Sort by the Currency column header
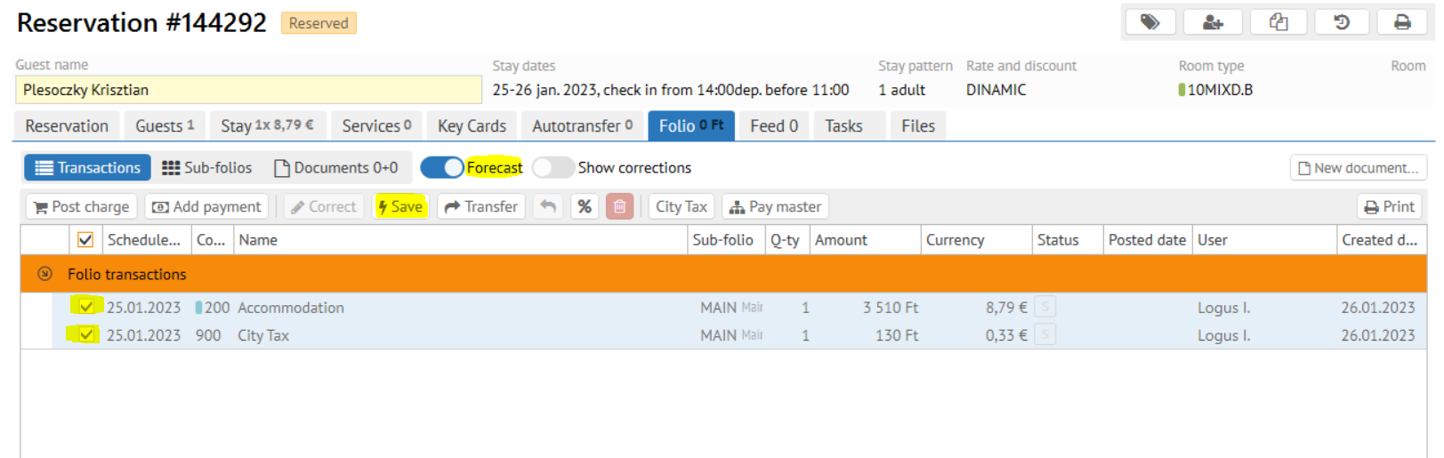This screenshot has width=1444, height=458. tap(976, 239)
